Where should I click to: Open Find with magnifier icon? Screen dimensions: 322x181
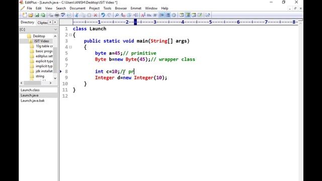(x=117, y=15)
